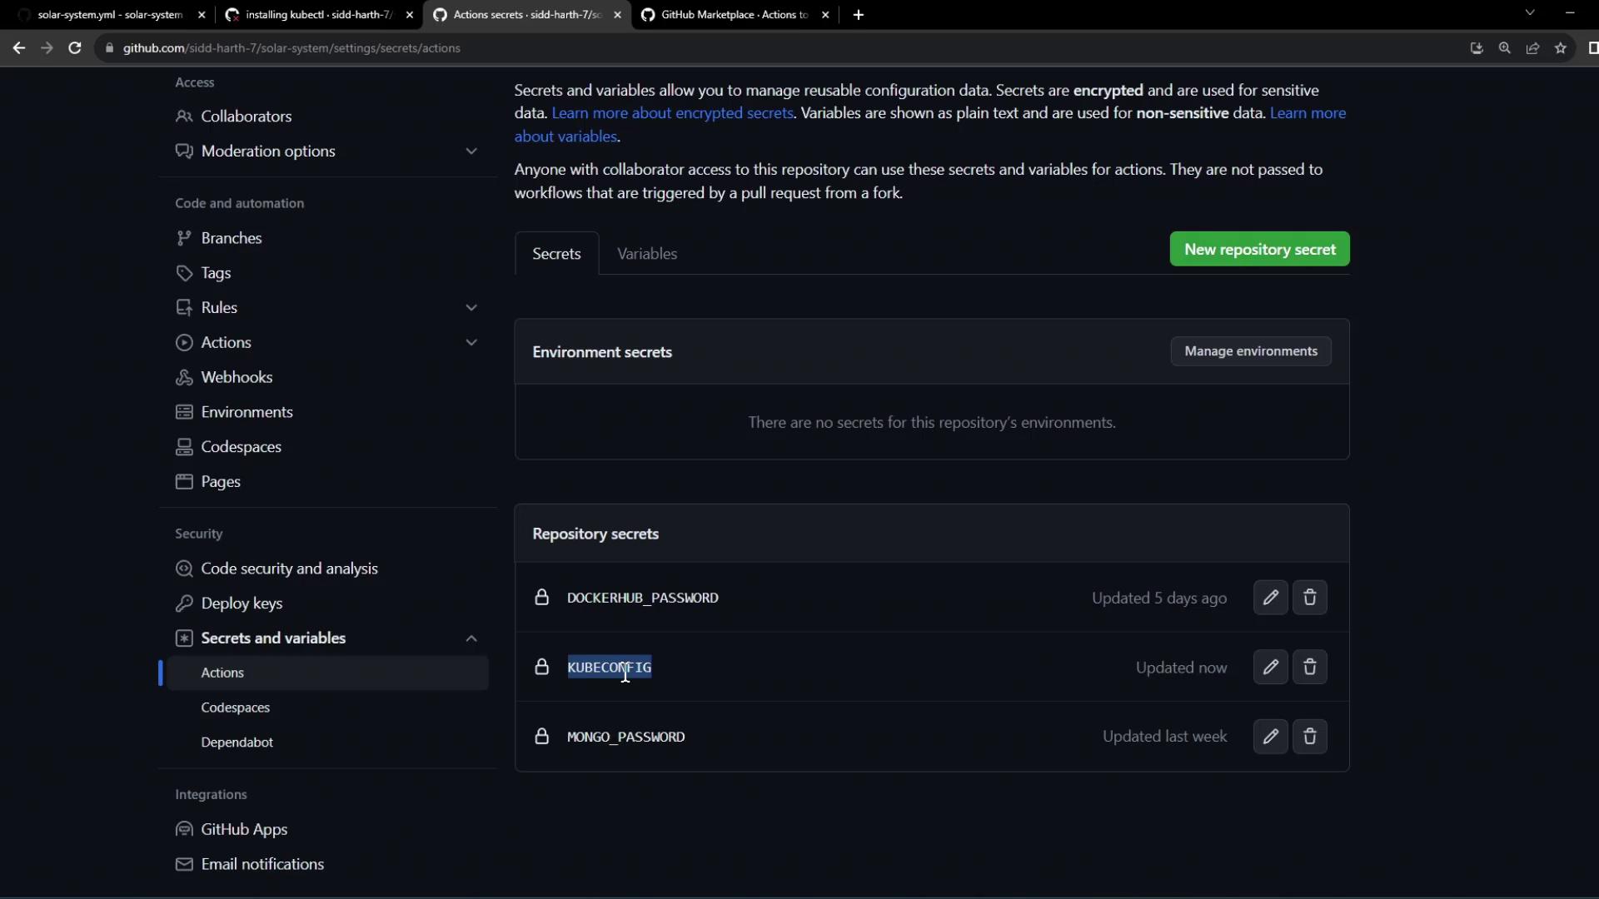Click the Manage environments button
Viewport: 1599px width, 899px height.
[x=1250, y=351]
